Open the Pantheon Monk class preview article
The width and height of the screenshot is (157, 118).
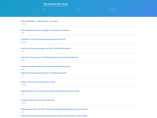46,66
